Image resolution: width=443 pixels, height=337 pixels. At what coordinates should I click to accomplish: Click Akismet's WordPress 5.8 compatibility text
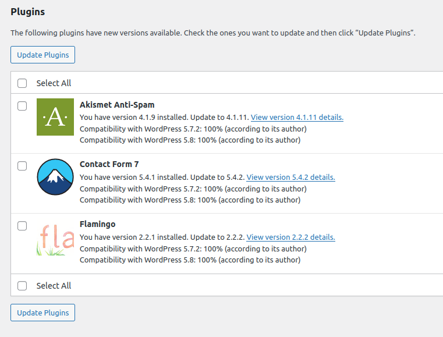(x=190, y=140)
